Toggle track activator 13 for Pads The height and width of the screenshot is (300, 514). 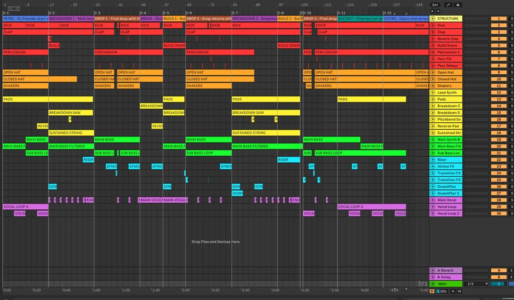click(498, 99)
